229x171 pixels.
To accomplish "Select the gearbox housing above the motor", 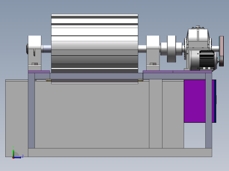I will click(198, 38).
